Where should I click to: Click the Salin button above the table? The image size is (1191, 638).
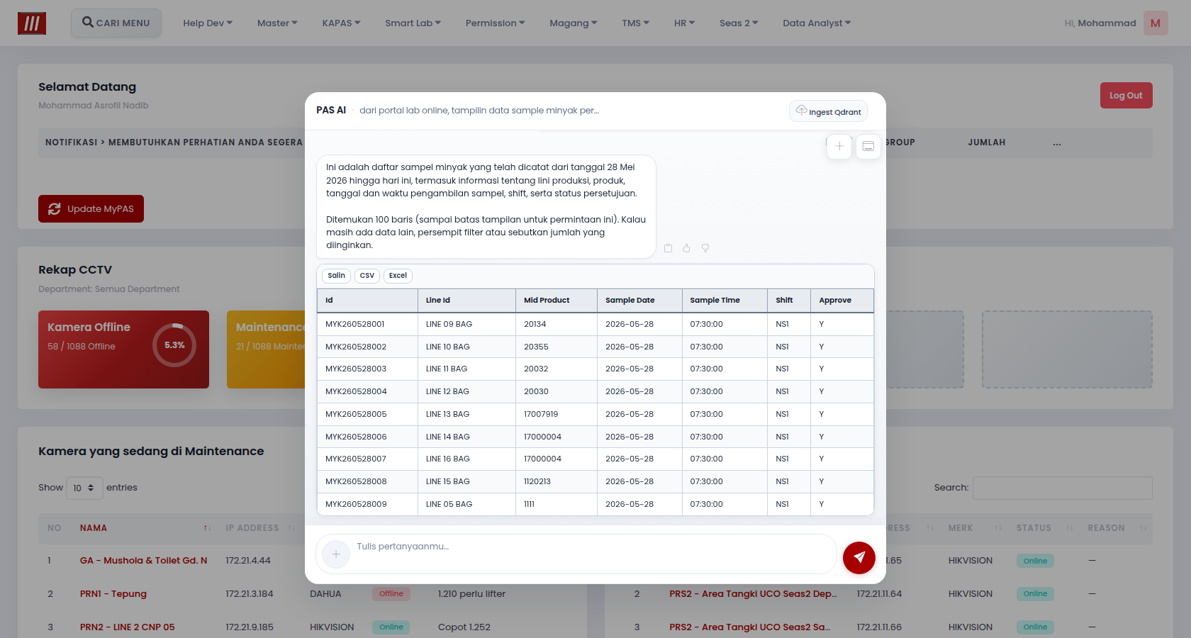[337, 276]
